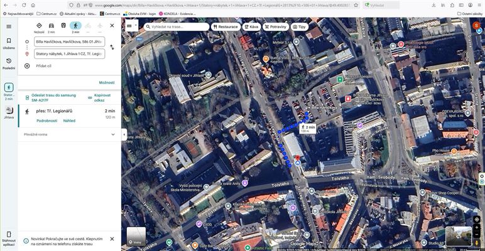485x251 pixels.
Task: Close the directions panel
Action: 112,26
